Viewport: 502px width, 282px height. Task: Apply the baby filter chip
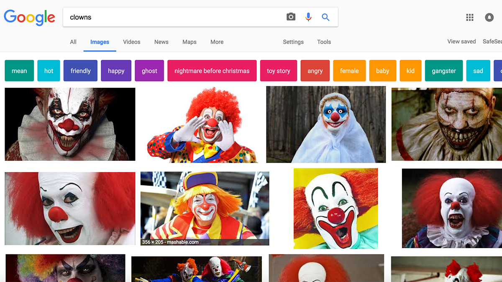point(382,71)
